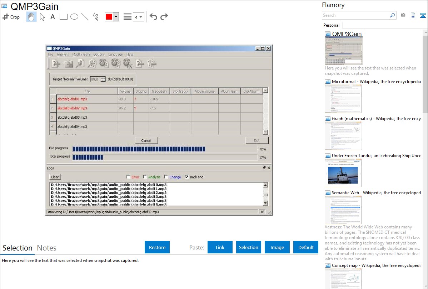Open the Personal tab

[332, 25]
